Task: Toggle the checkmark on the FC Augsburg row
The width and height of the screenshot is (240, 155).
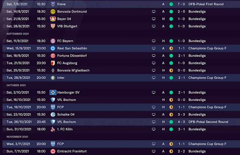Action: (4, 63)
